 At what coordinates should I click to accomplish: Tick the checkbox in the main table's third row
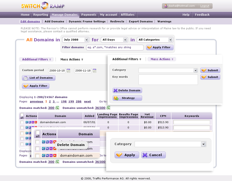click(x=22, y=133)
